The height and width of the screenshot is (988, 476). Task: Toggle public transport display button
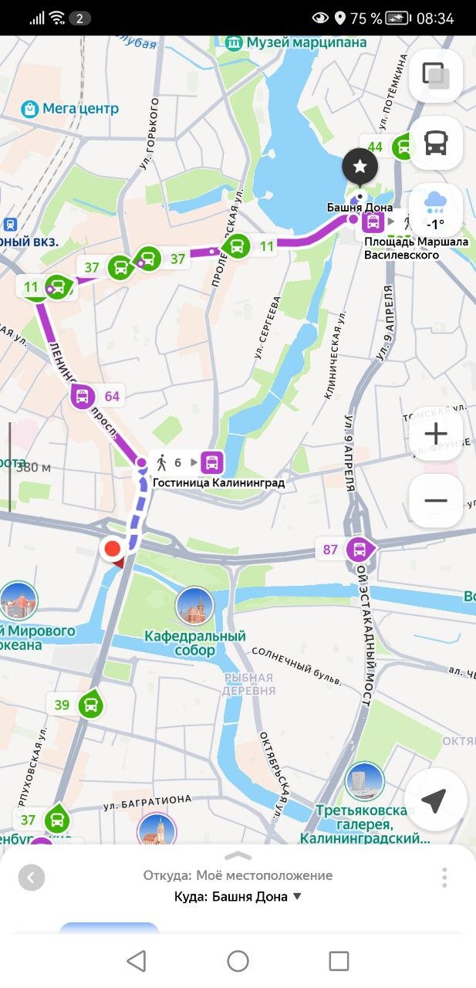coord(436,143)
